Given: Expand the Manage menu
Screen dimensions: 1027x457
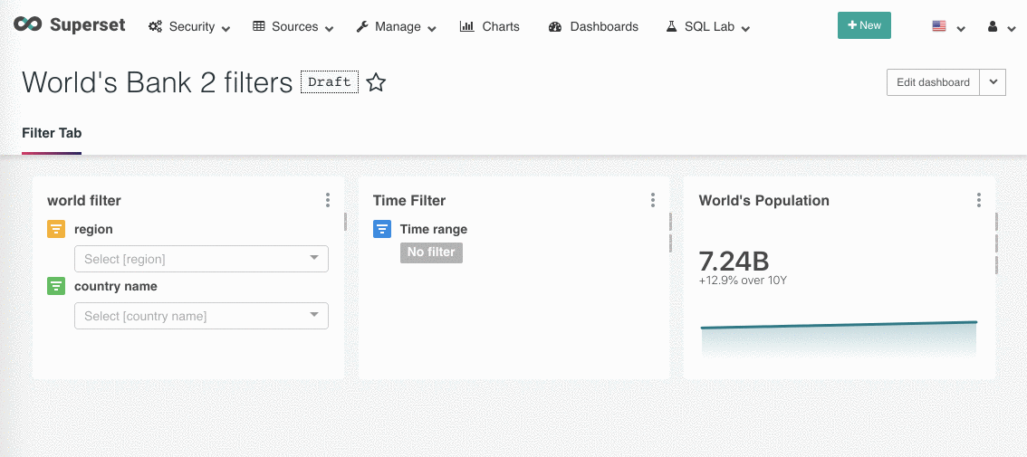Looking at the screenshot, I should pyautogui.click(x=432, y=30).
